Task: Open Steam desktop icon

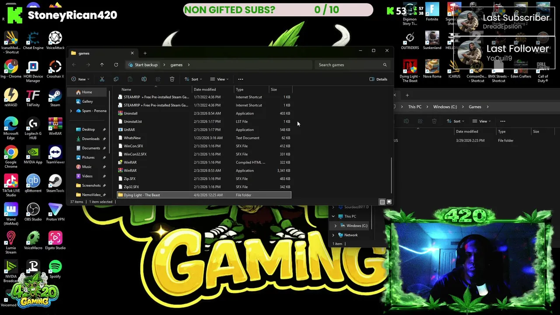Action: [x=55, y=98]
